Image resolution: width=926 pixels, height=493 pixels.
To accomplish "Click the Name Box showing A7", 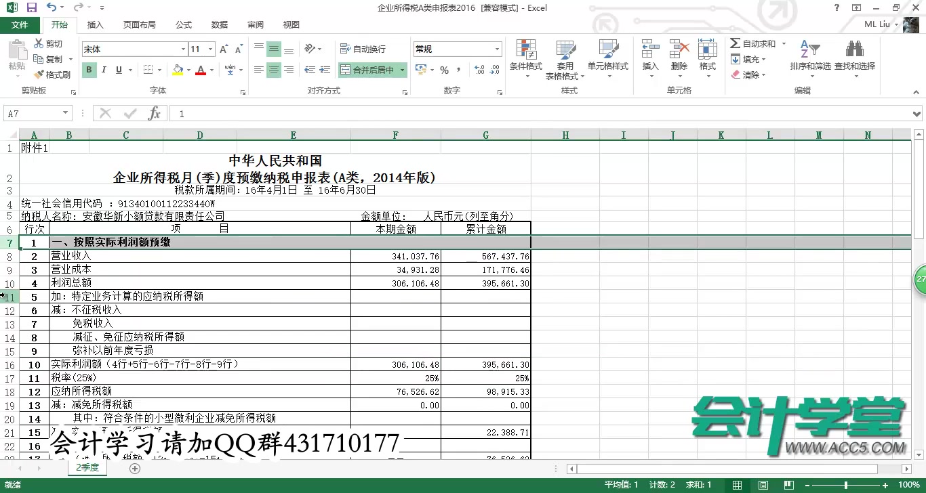I will point(33,113).
